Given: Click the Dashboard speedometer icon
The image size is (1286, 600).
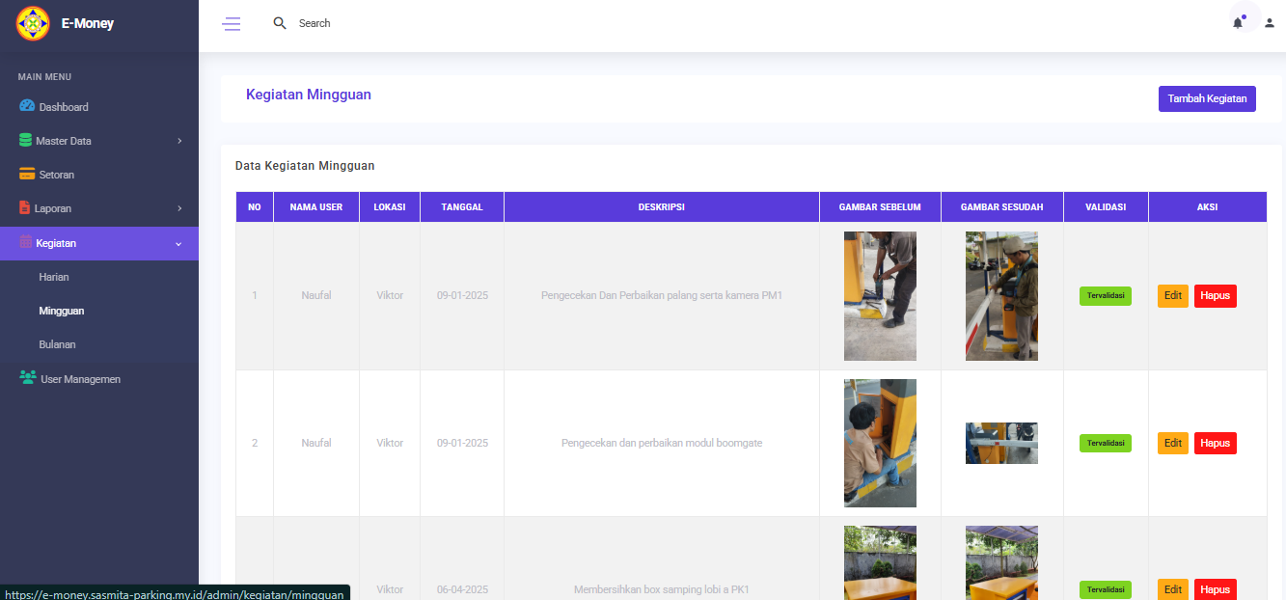Looking at the screenshot, I should [x=27, y=106].
